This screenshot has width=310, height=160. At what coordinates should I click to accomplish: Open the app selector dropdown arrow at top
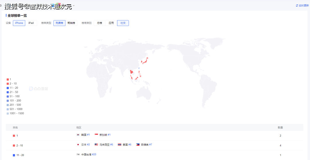74,5
